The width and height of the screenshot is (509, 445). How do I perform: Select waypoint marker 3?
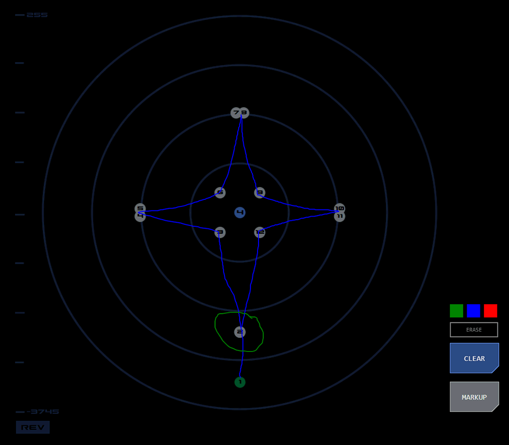point(220,232)
